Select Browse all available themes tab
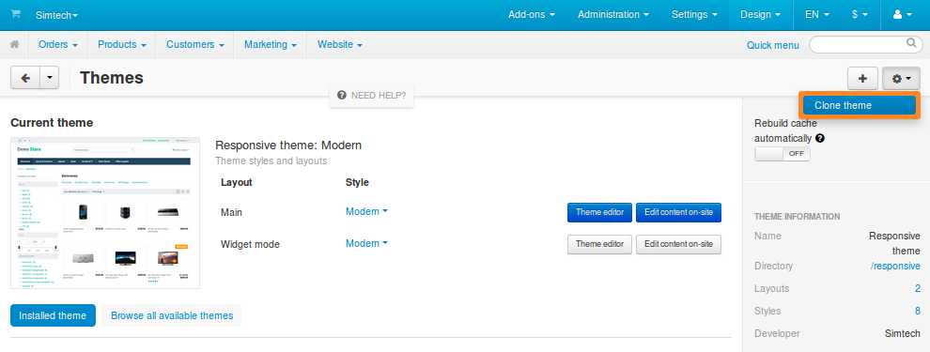The height and width of the screenshot is (352, 930). coord(172,315)
